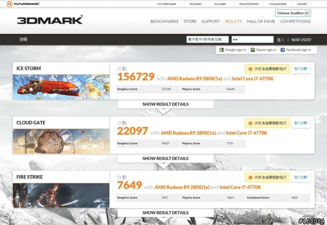Click AMD Radeon R9 280X in Cloud Gate

189,133
